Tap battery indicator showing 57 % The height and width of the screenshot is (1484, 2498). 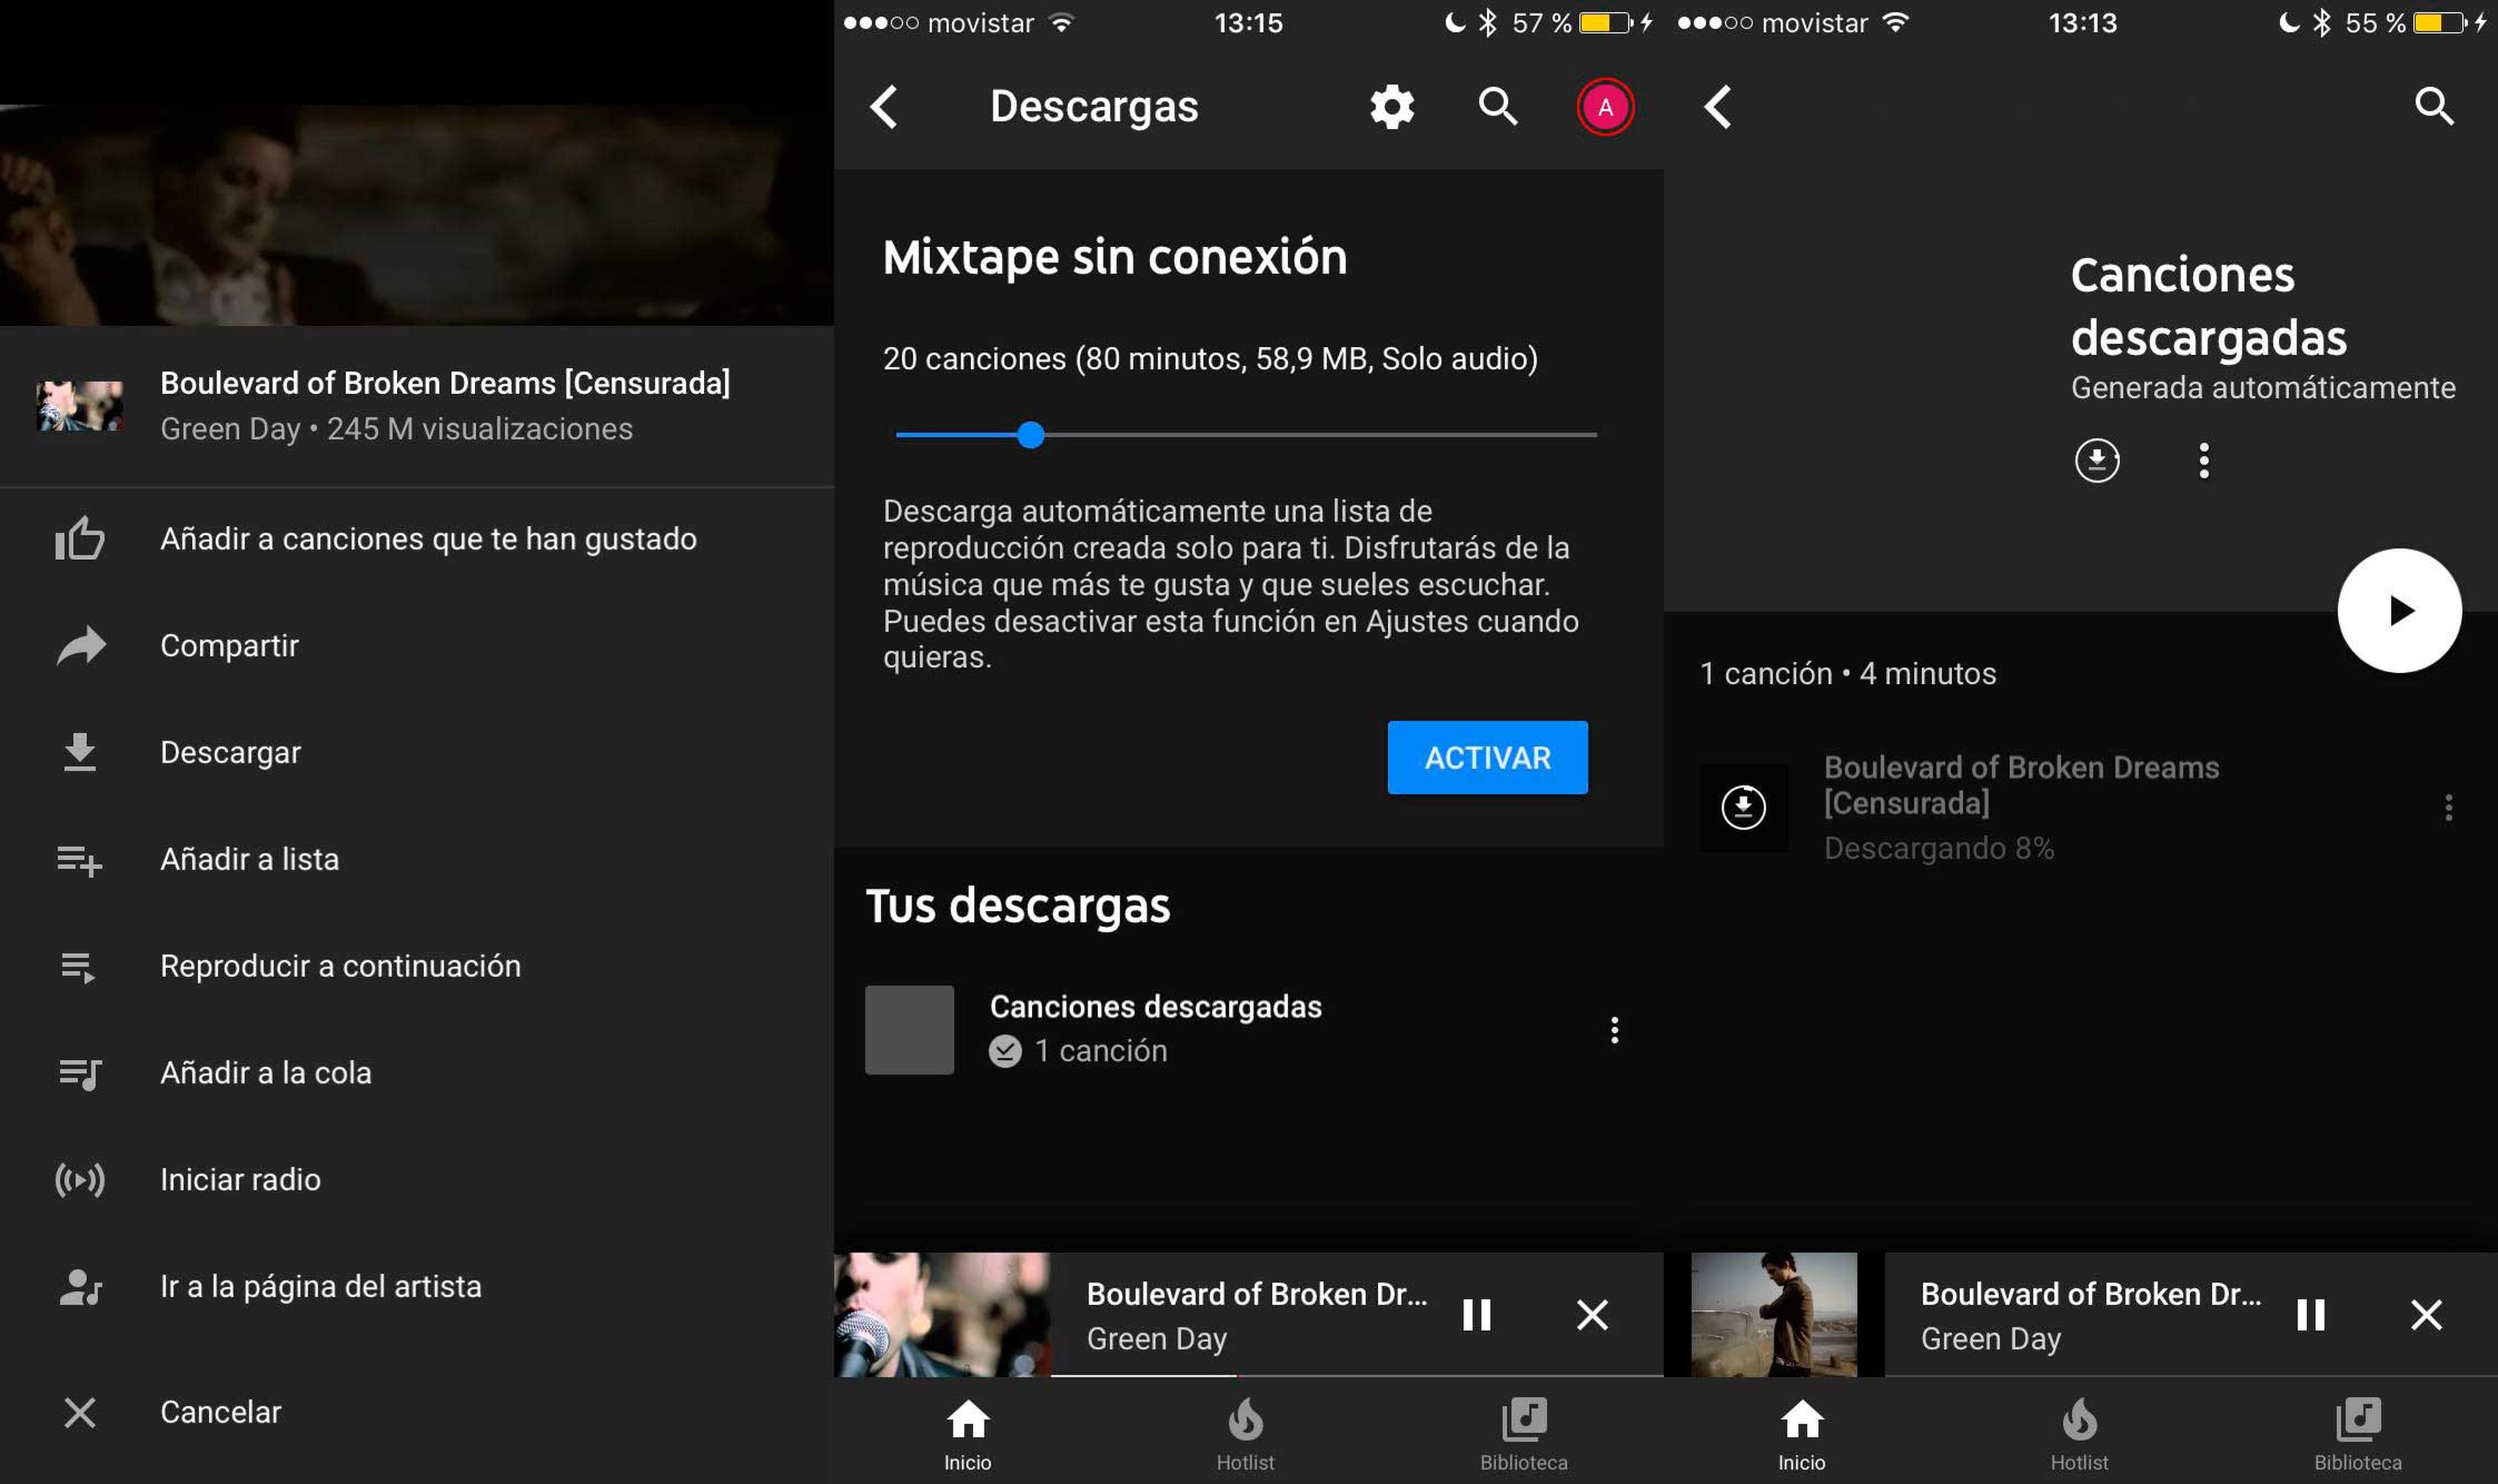[1605, 23]
